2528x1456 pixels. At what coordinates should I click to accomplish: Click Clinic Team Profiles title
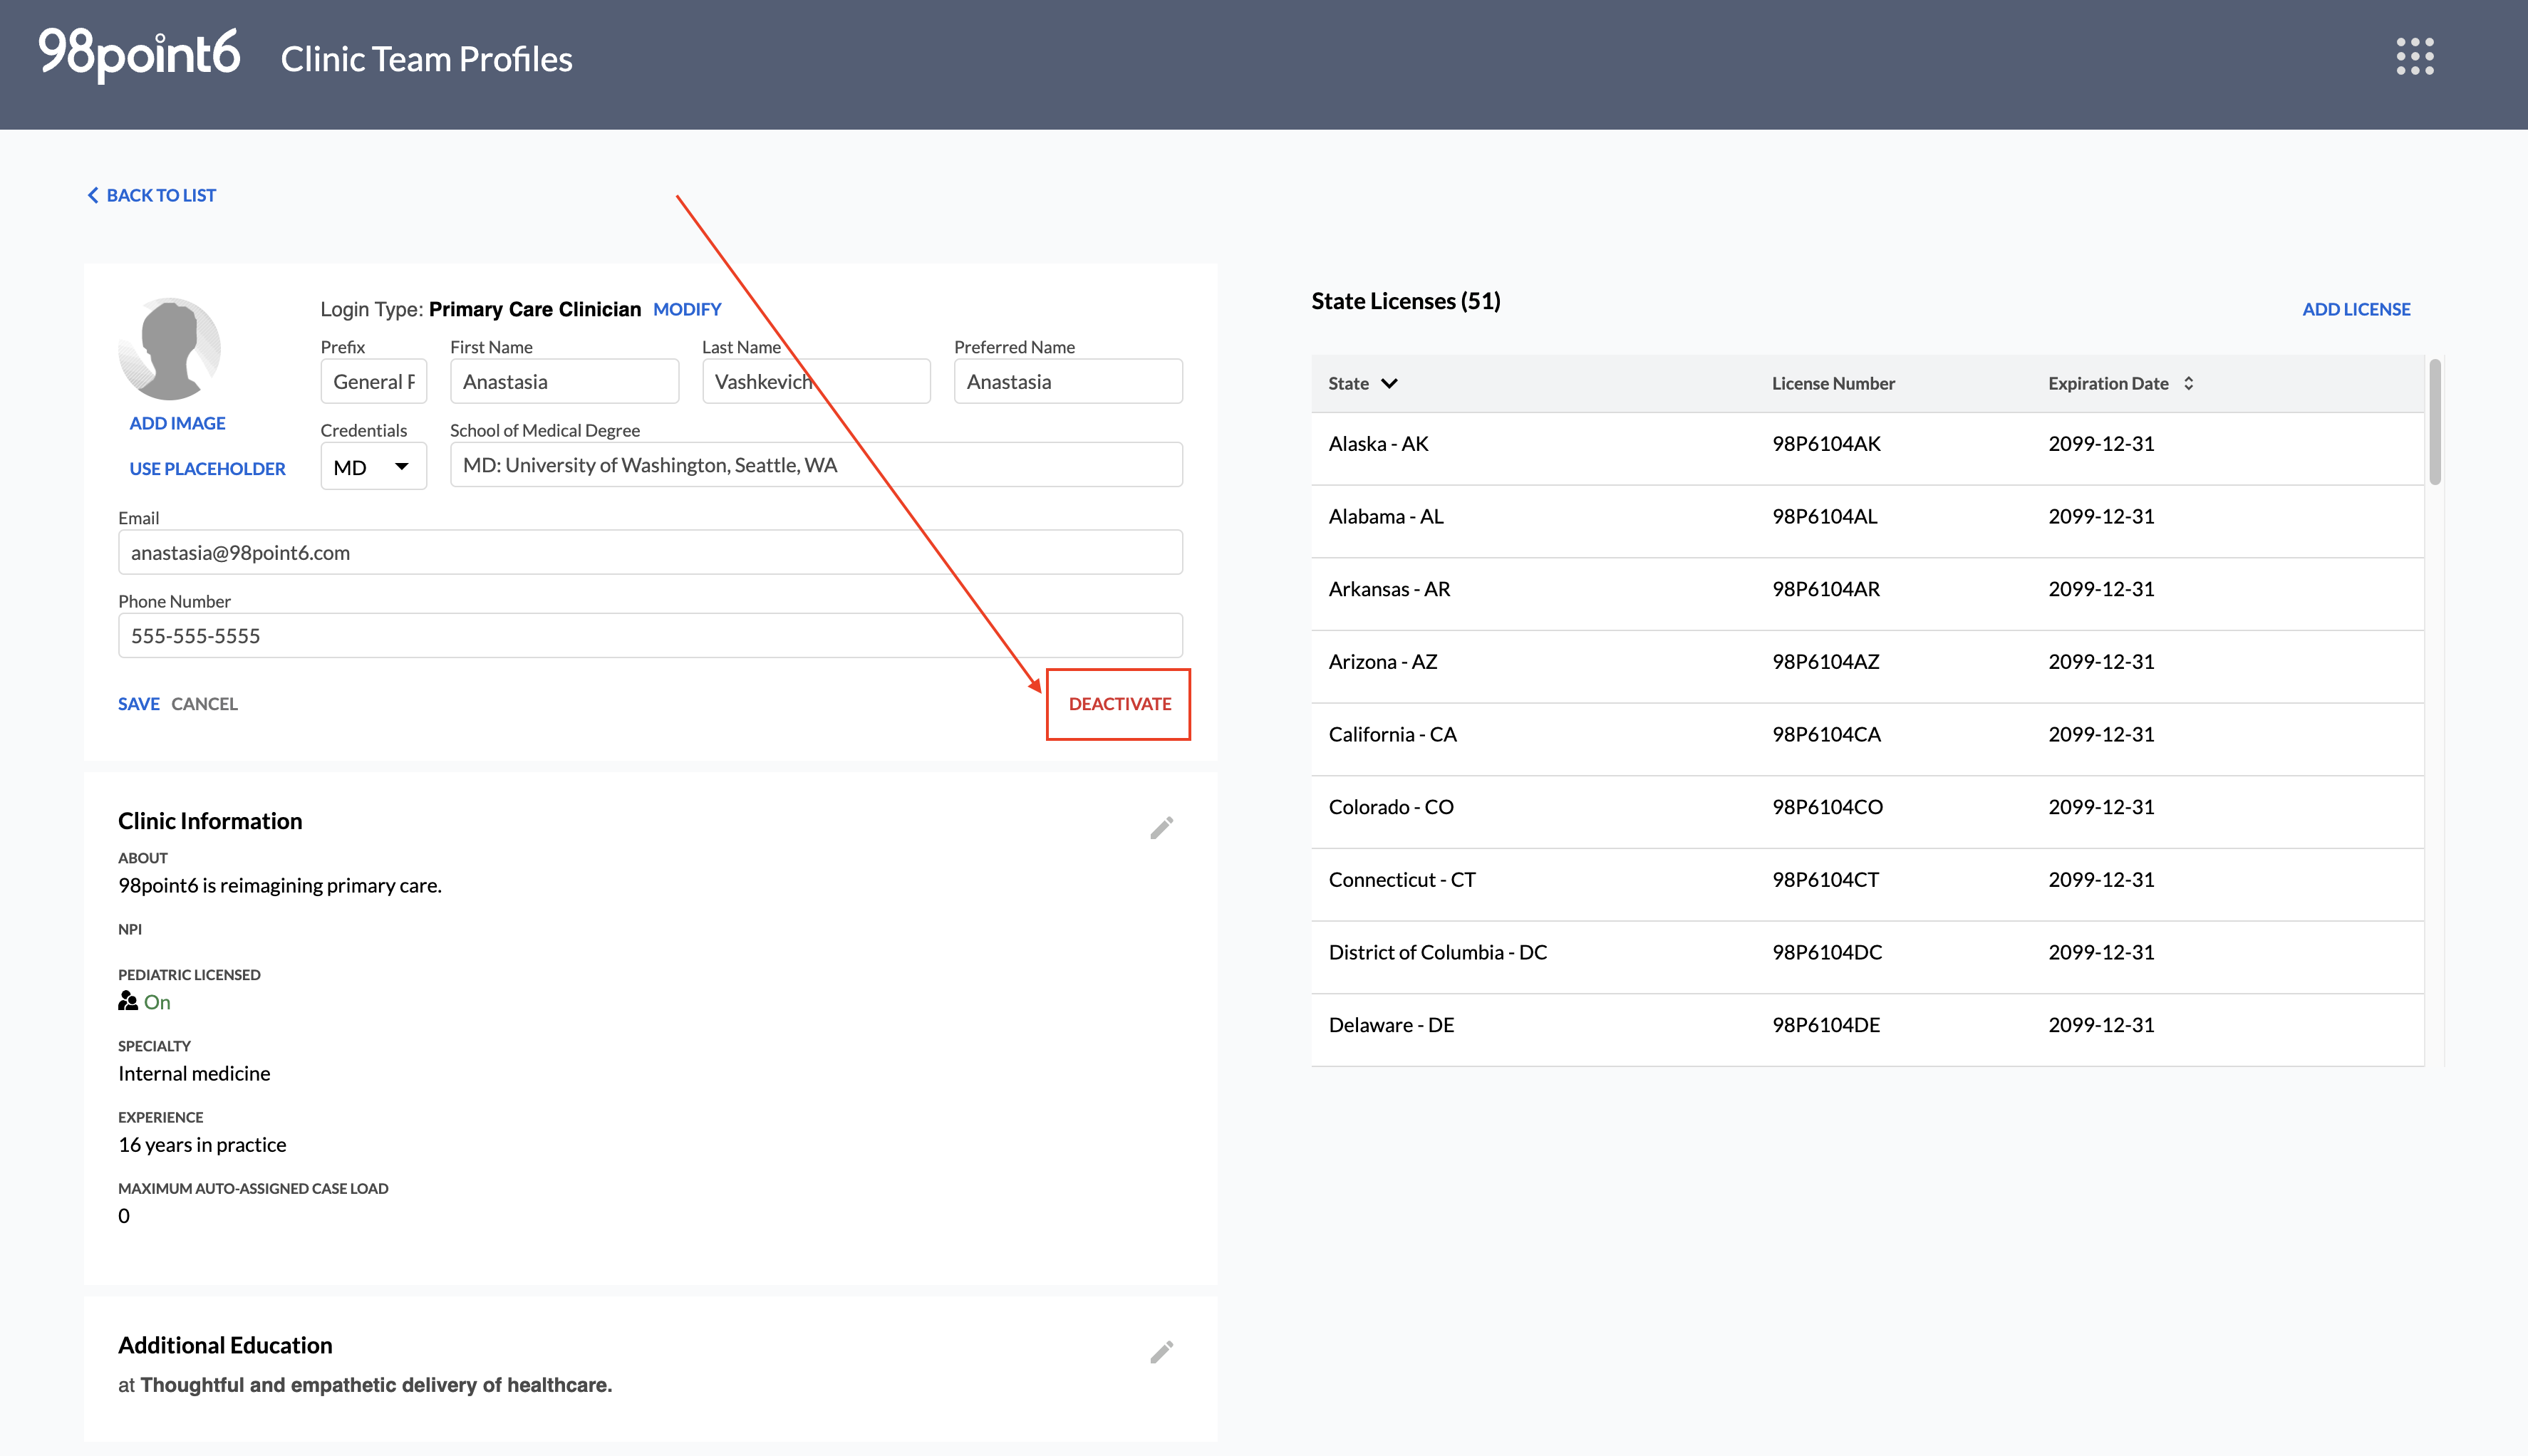[427, 59]
